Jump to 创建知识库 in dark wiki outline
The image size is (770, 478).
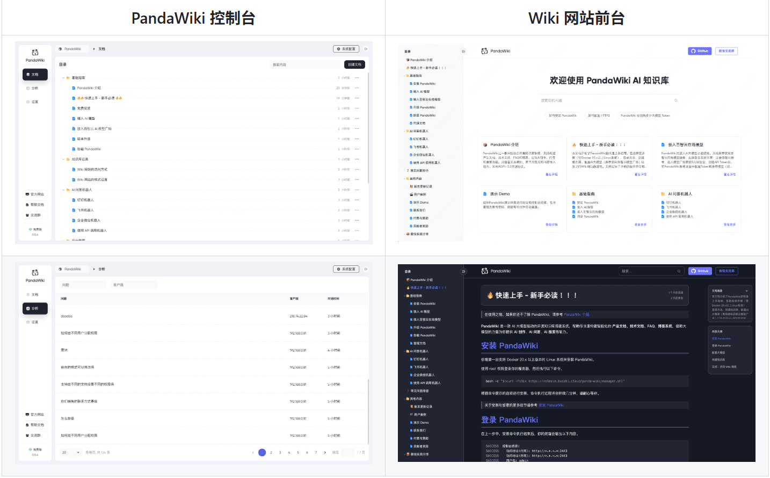click(x=718, y=360)
